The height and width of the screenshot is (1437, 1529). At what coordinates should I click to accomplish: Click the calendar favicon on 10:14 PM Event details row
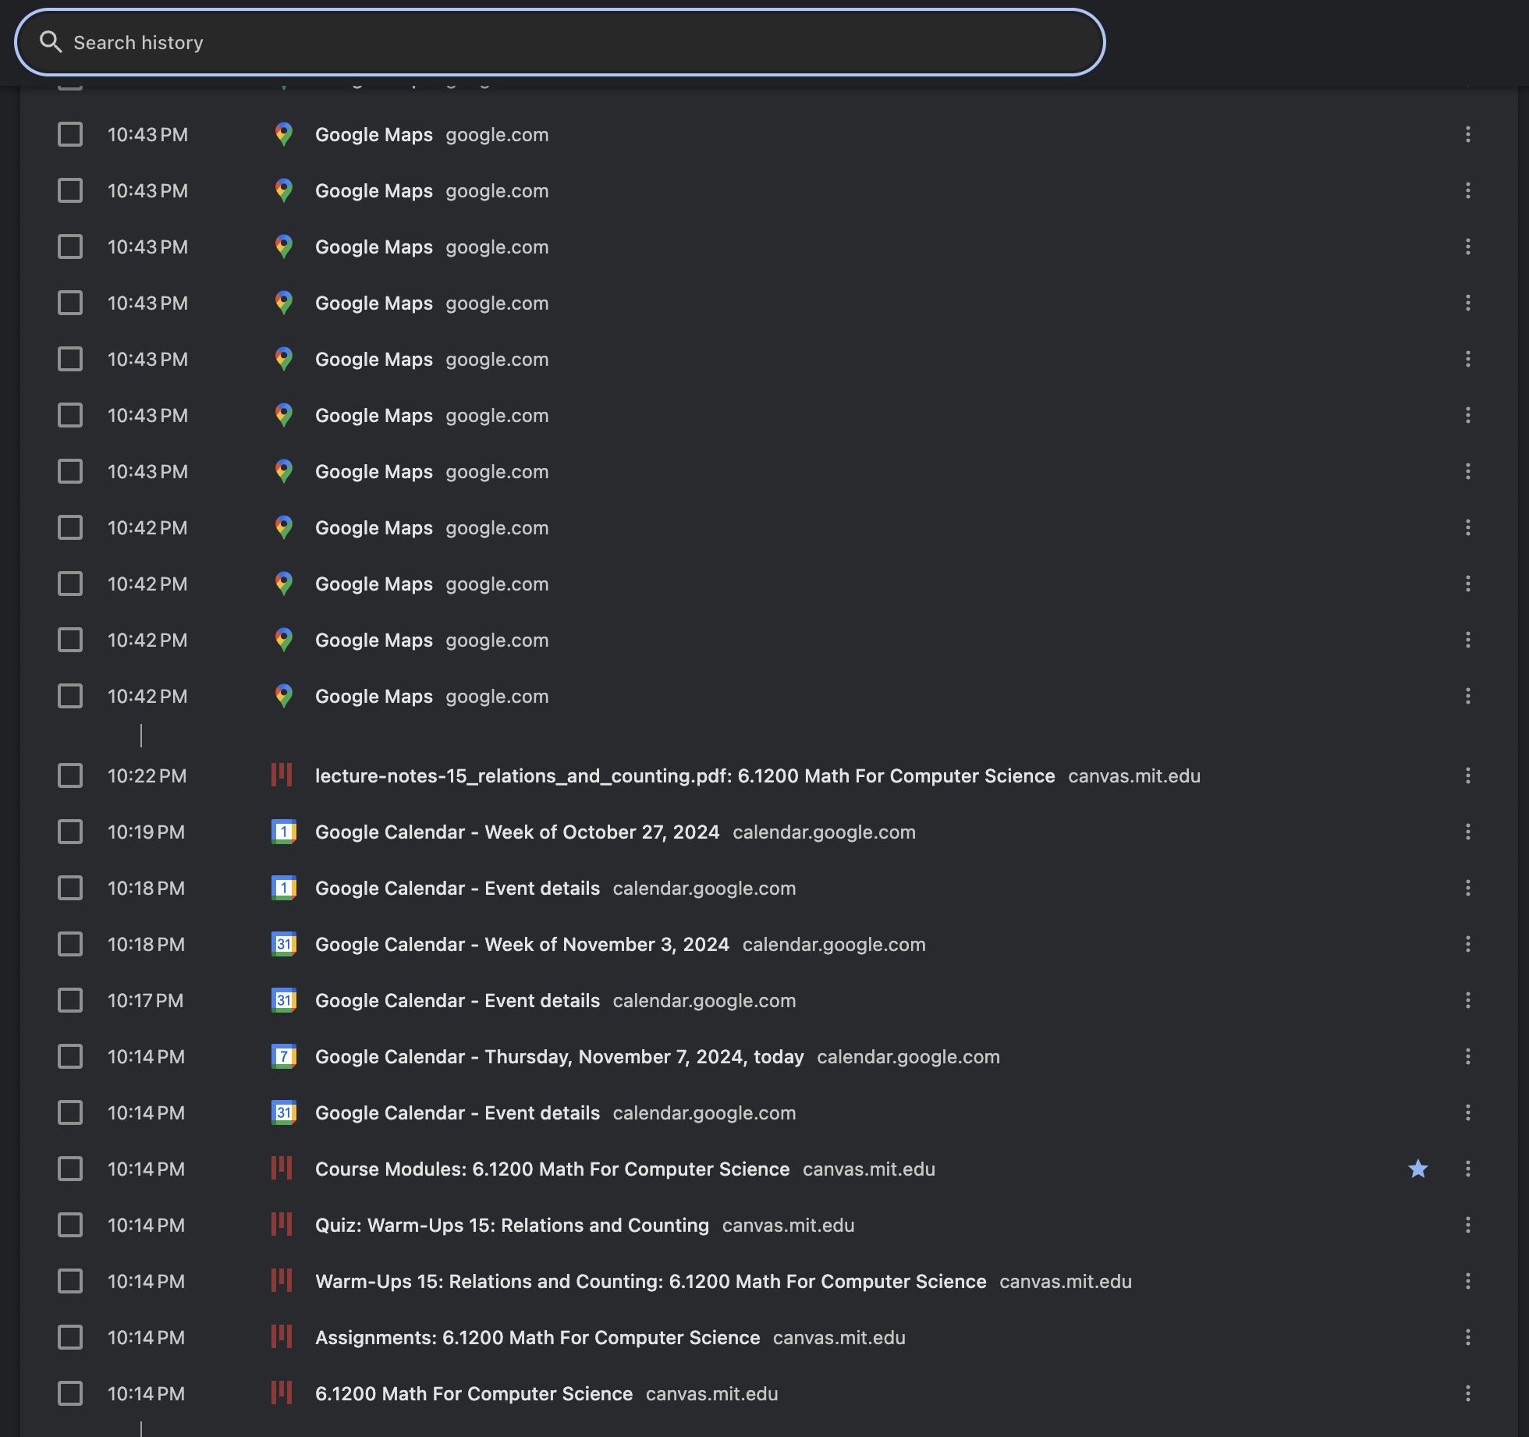coord(284,1112)
